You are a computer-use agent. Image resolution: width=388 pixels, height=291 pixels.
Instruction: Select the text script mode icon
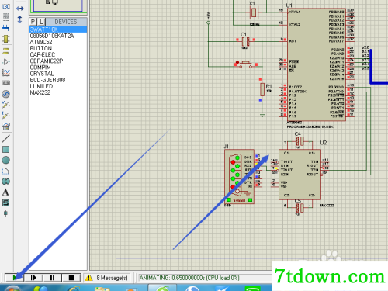tap(5, 17)
